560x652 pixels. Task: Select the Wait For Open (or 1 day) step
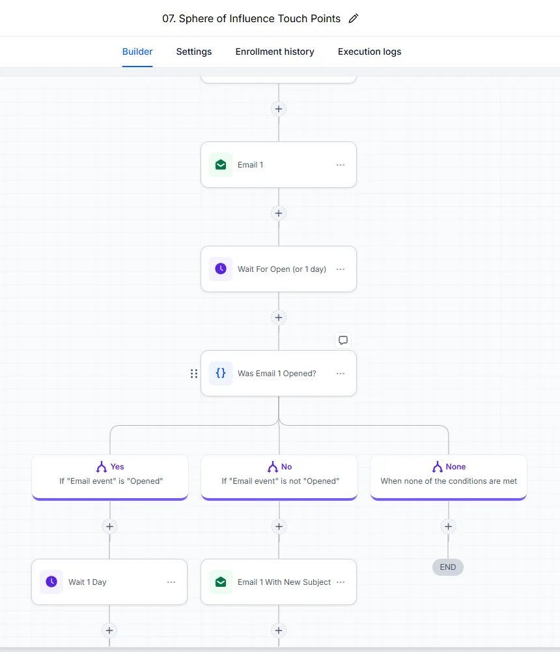pyautogui.click(x=279, y=269)
